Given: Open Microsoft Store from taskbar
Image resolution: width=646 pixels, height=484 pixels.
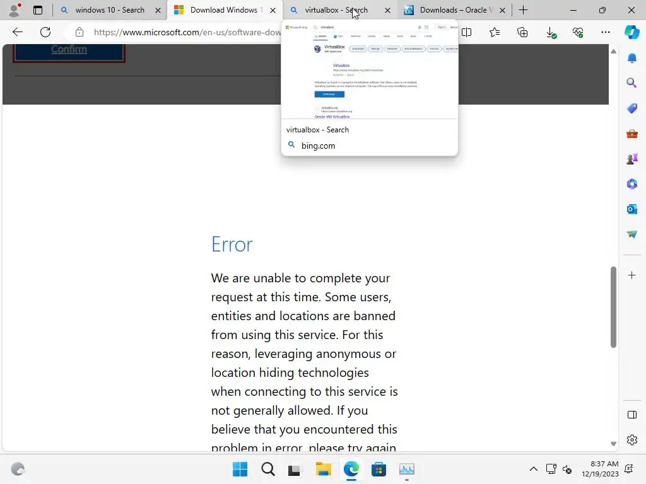Looking at the screenshot, I should pos(379,469).
